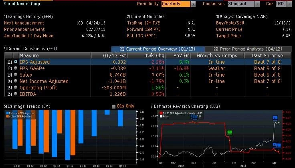Click the Target Price value 6.85
Screen dimensions: 295x168
[286, 36]
